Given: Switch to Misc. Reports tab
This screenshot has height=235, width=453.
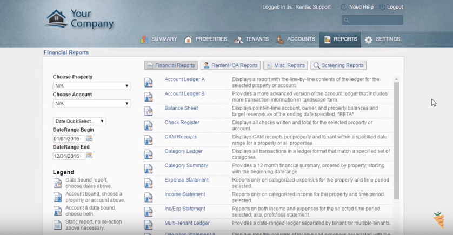Looking at the screenshot, I should pyautogui.click(x=285, y=65).
